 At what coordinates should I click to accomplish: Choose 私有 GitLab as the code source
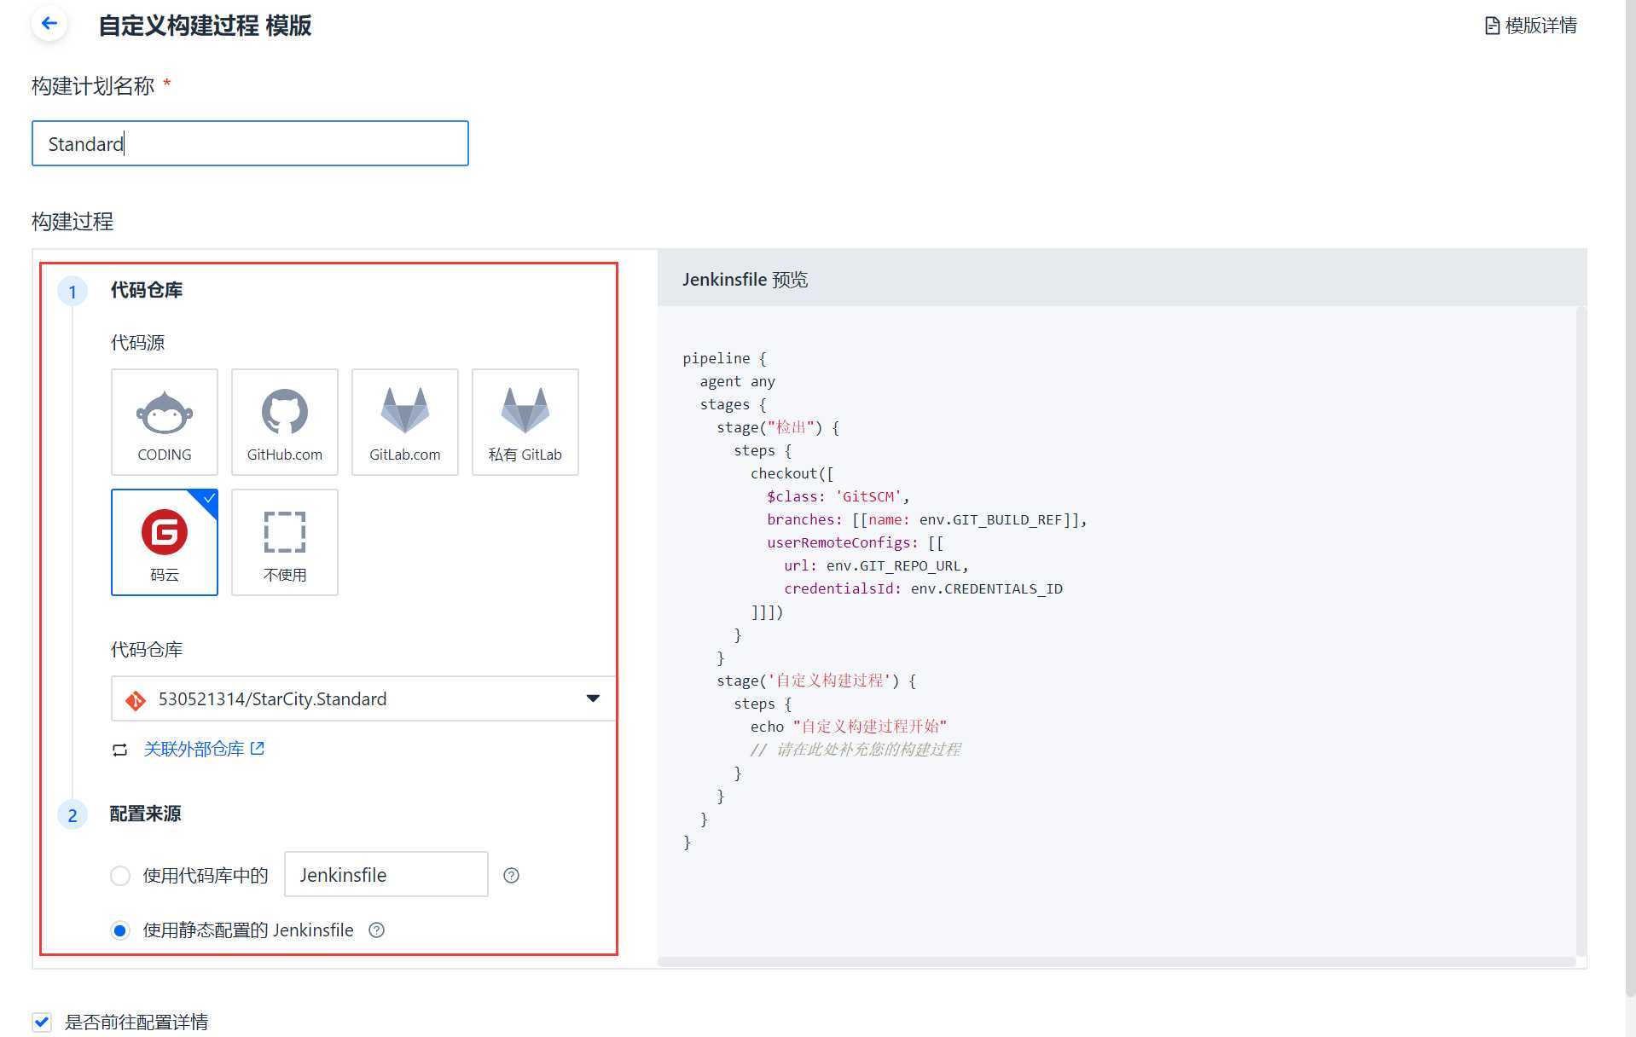(x=525, y=422)
